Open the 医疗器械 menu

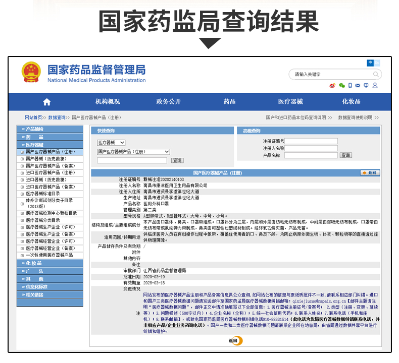coord(290,102)
